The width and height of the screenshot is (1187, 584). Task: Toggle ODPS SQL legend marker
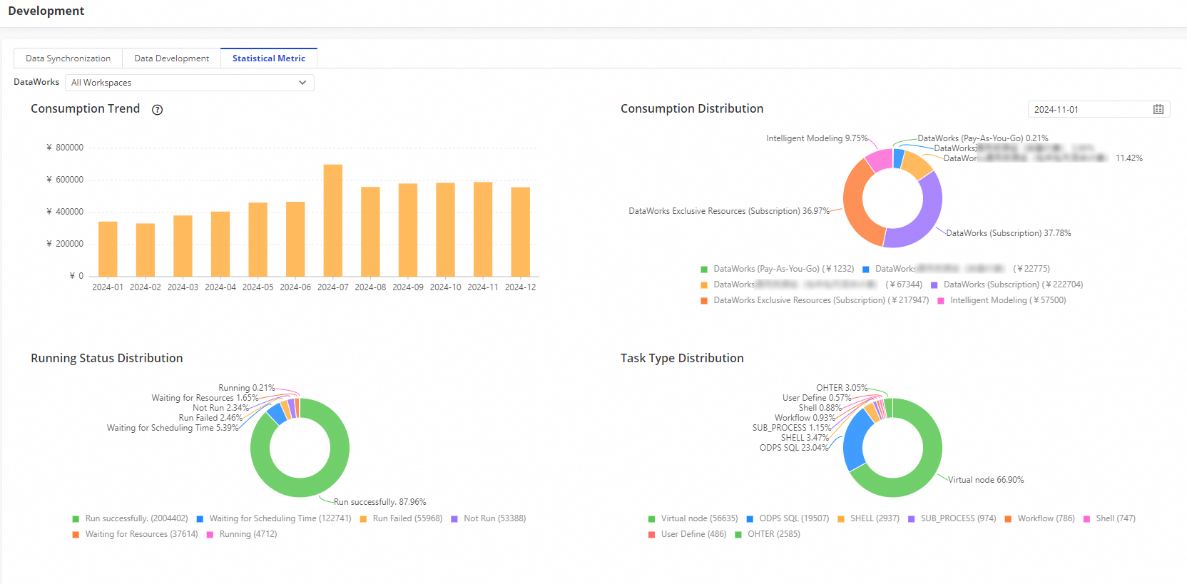(750, 519)
